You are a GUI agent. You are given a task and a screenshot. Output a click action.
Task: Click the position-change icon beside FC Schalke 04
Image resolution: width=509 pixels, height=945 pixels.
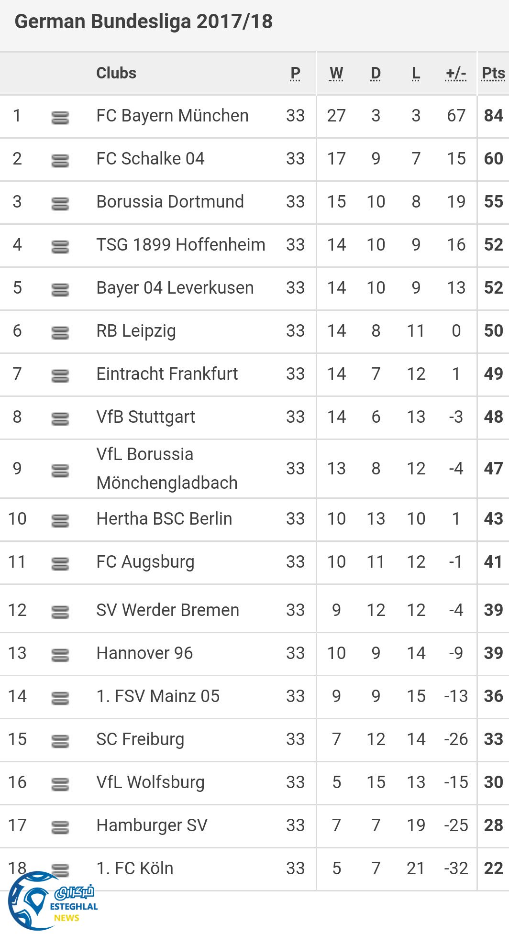click(x=60, y=161)
